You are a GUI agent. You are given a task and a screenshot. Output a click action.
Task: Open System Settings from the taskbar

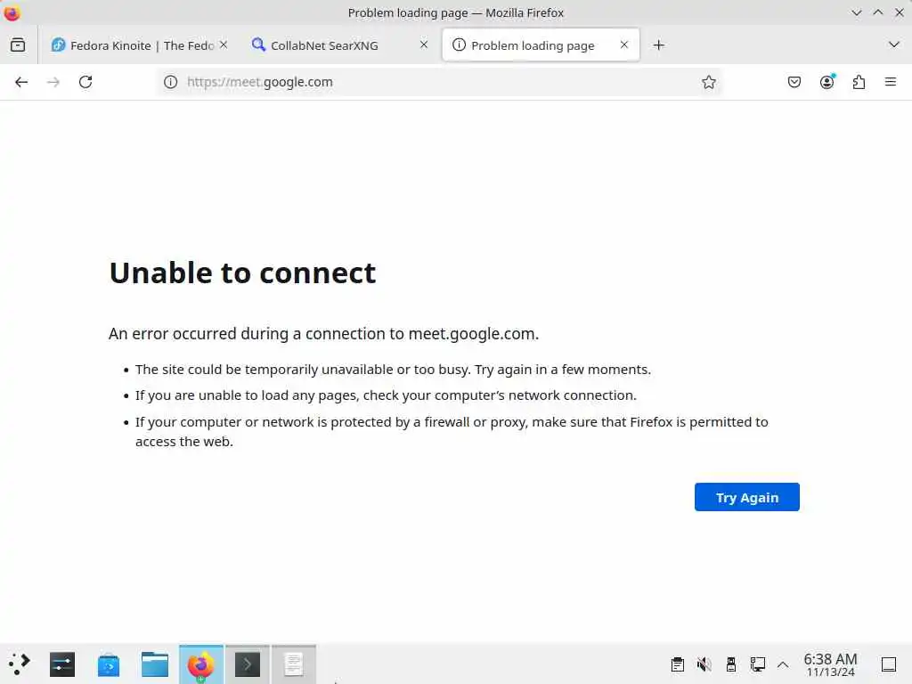62,664
